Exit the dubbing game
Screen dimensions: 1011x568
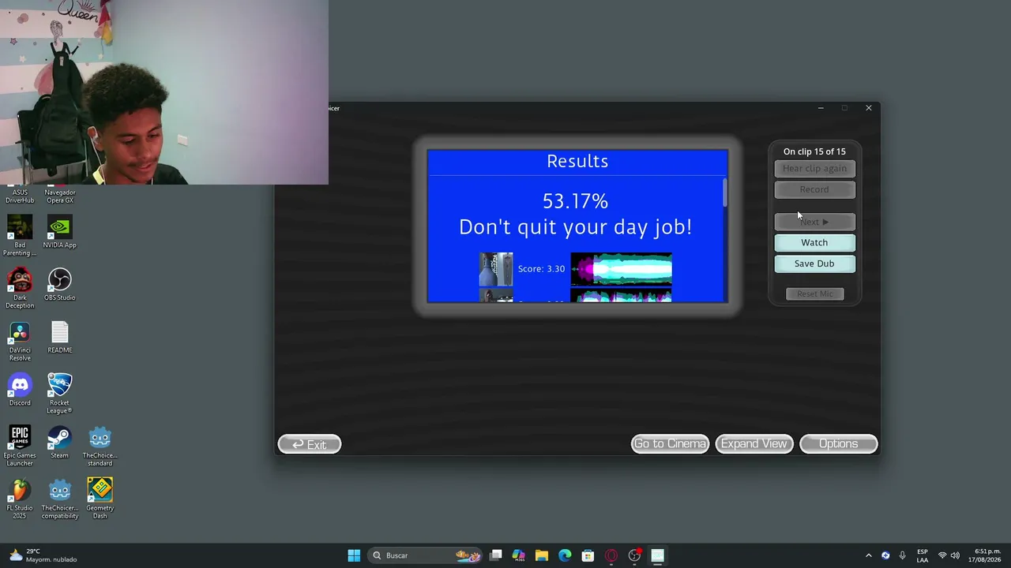point(310,444)
